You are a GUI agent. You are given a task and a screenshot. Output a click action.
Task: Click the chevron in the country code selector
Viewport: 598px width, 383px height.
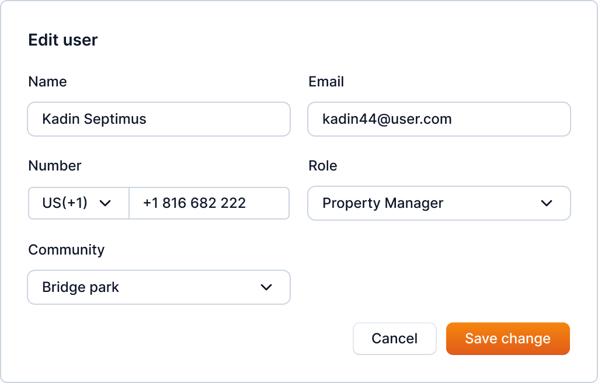105,203
